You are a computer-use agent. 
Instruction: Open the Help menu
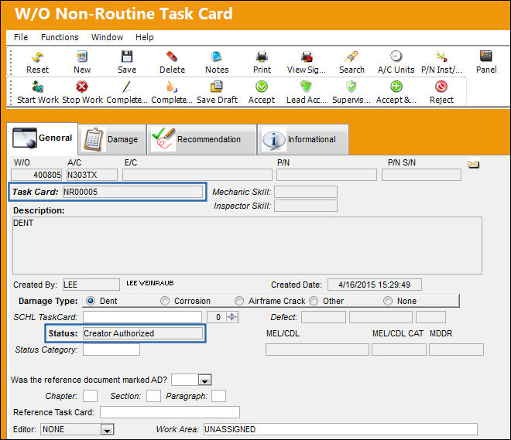(144, 37)
